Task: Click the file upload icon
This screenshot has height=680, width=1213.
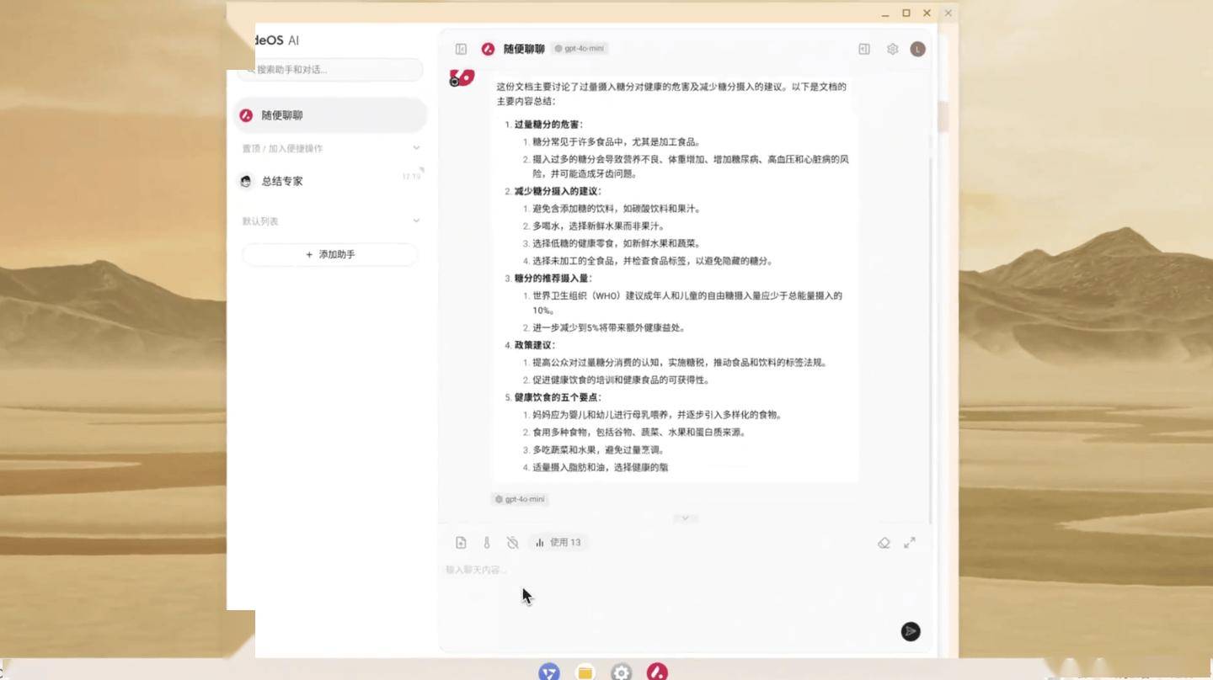Action: click(x=461, y=543)
